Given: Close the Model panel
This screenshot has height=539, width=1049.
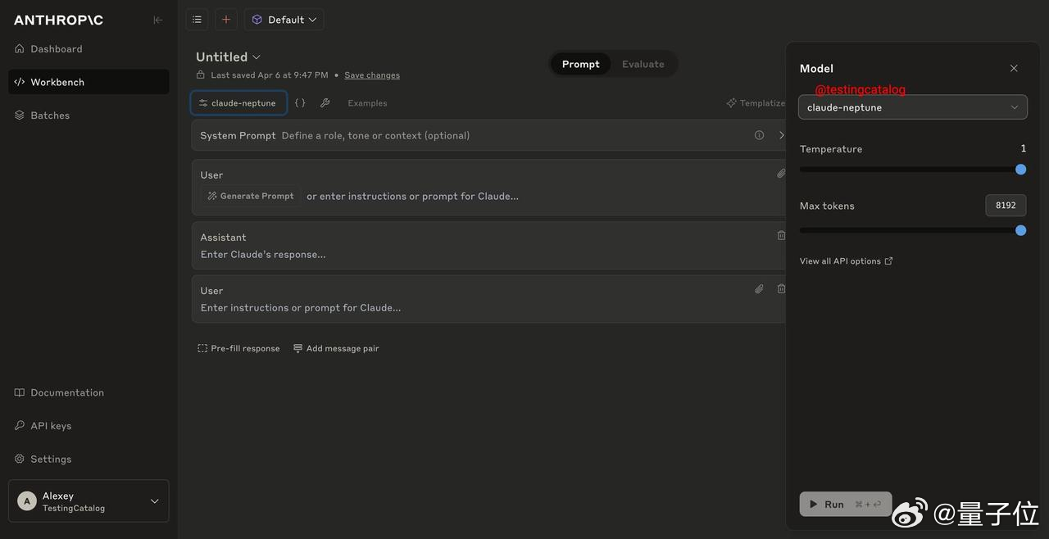Looking at the screenshot, I should coord(1014,68).
